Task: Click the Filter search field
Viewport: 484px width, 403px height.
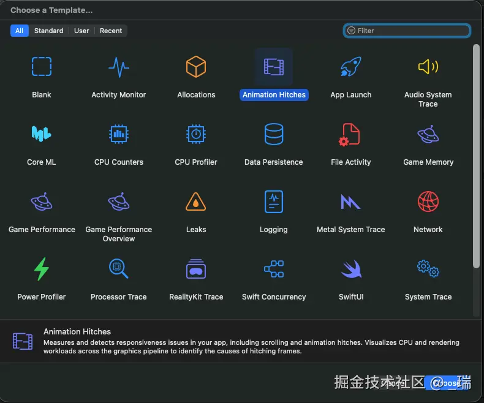Action: (407, 31)
